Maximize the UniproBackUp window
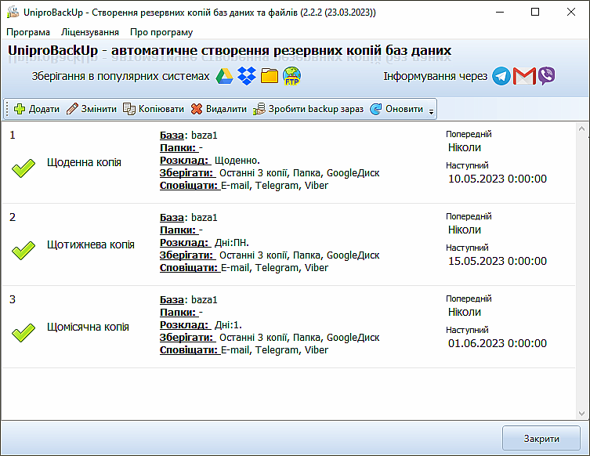This screenshot has width=590, height=456. point(535,12)
